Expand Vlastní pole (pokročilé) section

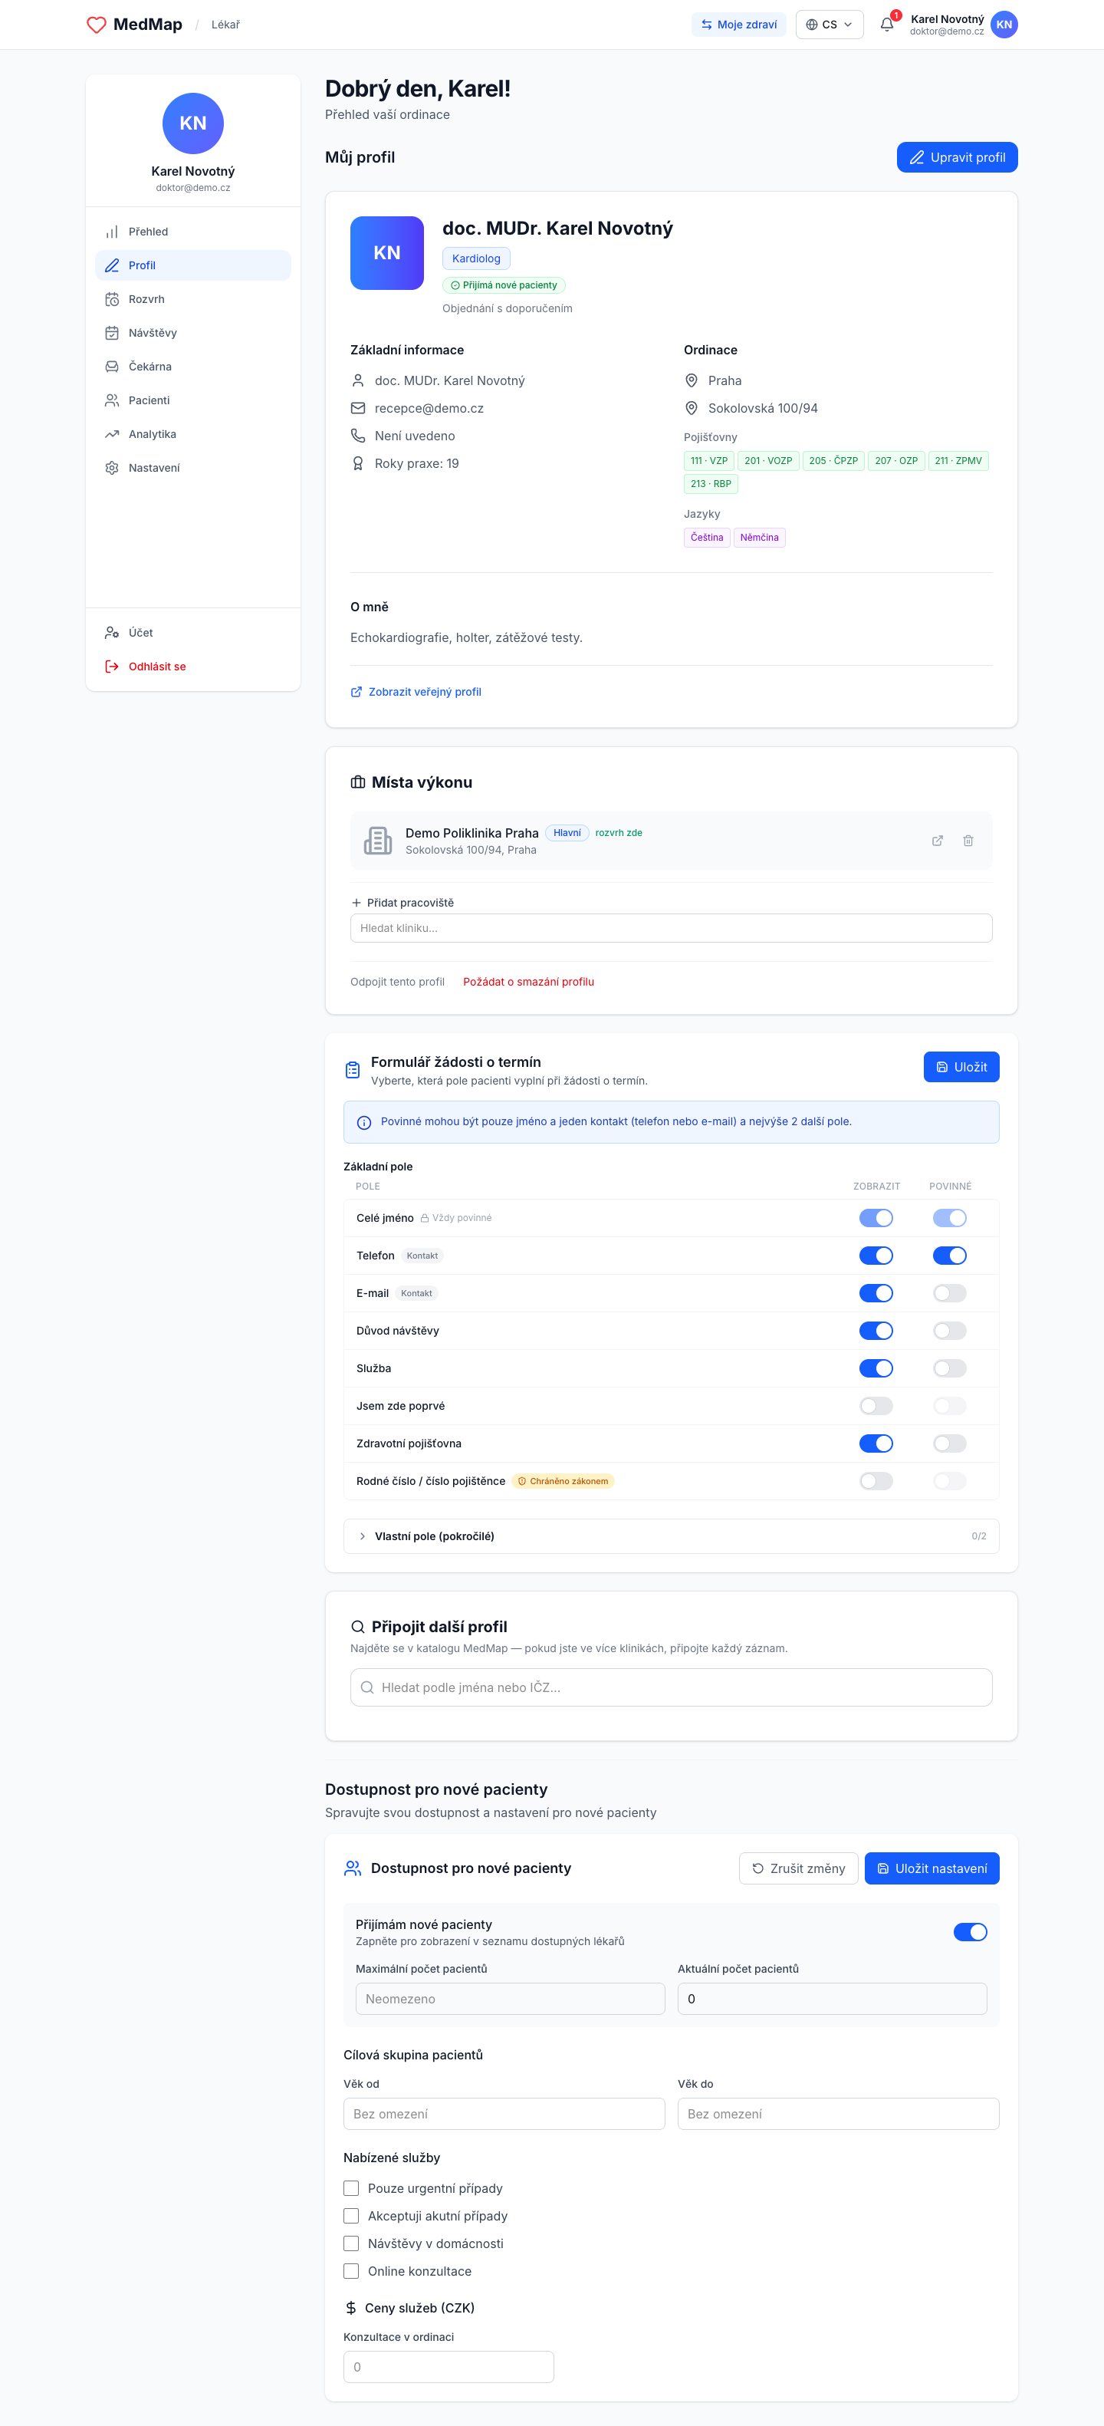click(x=671, y=1536)
